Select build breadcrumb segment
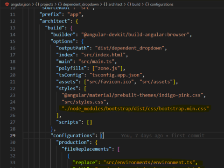 click(134, 4)
